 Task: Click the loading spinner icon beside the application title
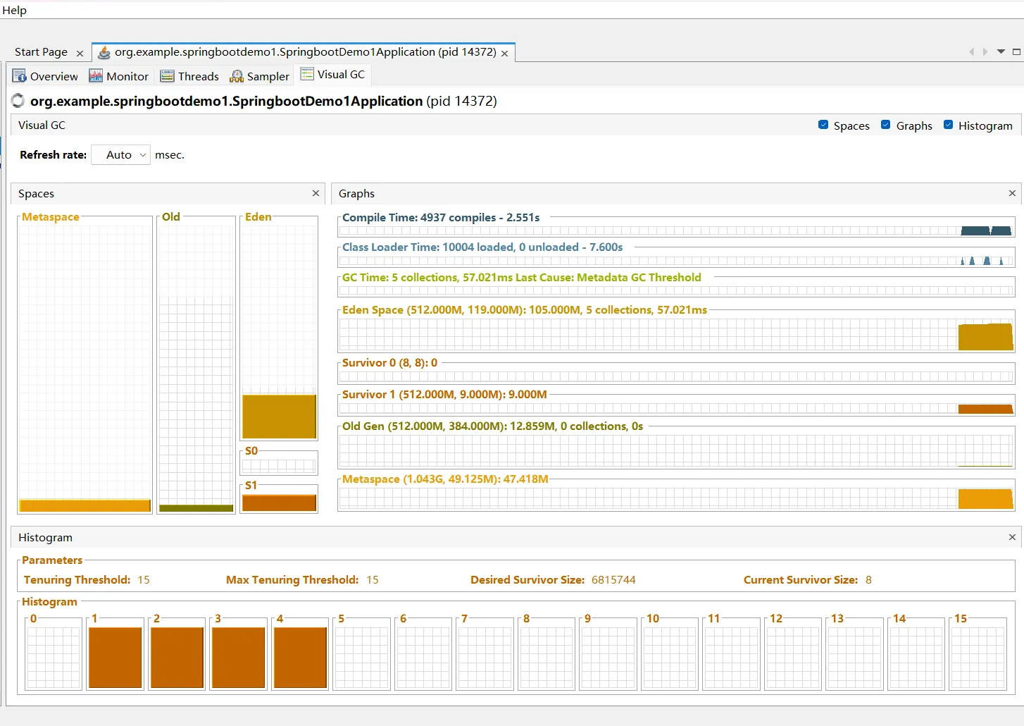click(x=18, y=101)
